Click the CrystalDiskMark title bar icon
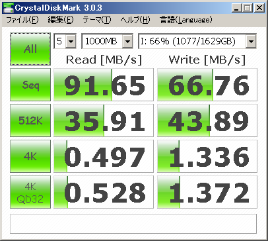Screen dimensions: 268x241 [8, 8]
